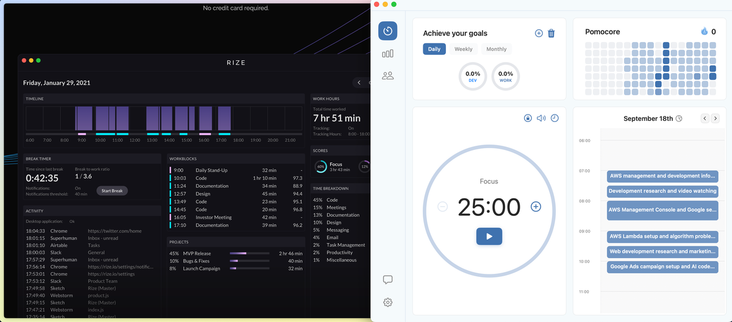This screenshot has height=322, width=732.
Task: Open settings with the gear icon
Action: click(387, 302)
